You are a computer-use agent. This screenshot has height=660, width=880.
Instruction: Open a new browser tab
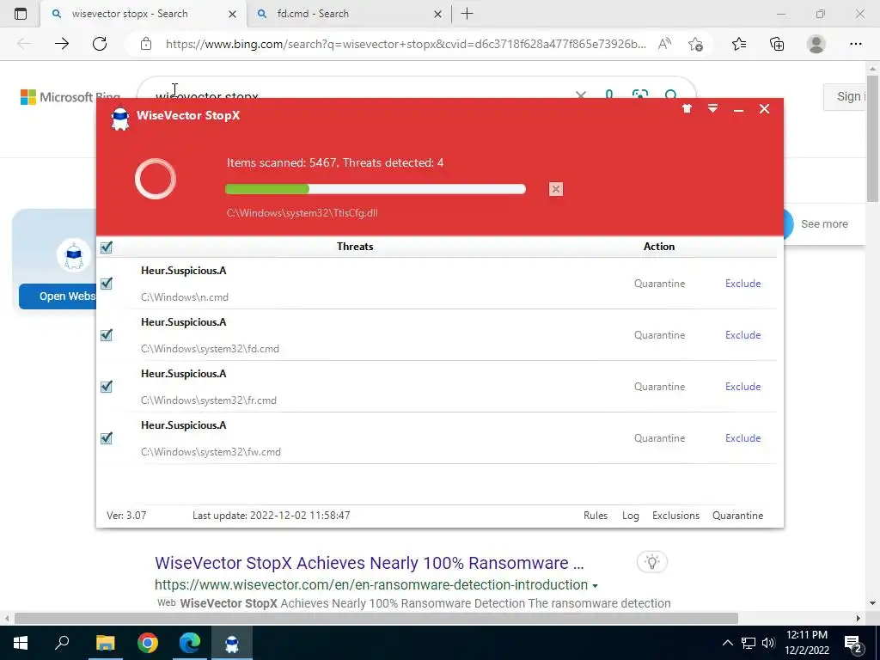coord(467,14)
